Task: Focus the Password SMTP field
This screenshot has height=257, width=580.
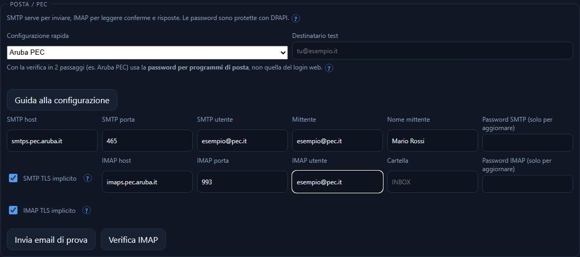Action: [528, 143]
